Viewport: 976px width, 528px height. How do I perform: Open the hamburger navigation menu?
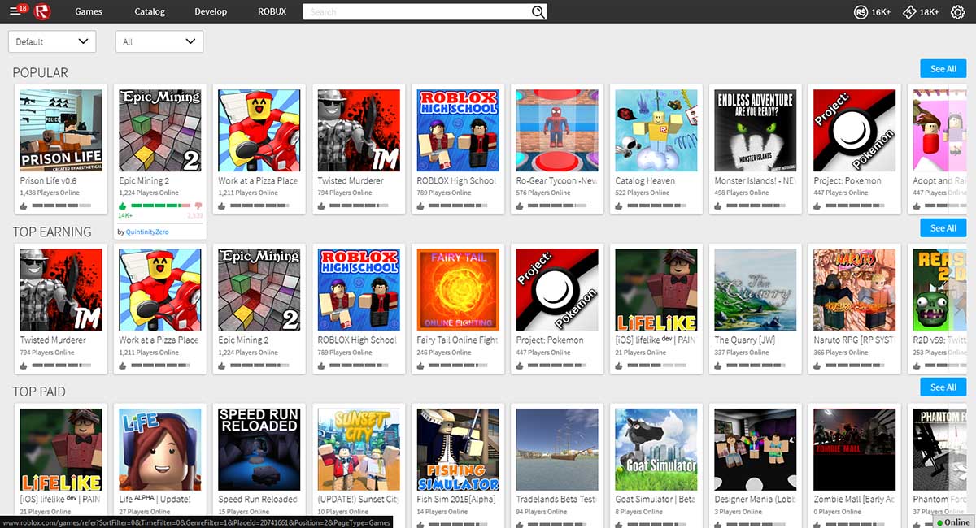(15, 11)
